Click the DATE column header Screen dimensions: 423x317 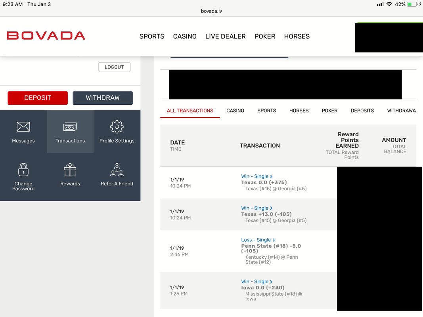[x=178, y=143]
